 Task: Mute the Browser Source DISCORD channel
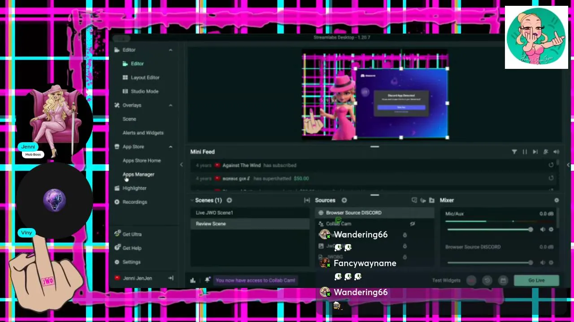point(542,263)
